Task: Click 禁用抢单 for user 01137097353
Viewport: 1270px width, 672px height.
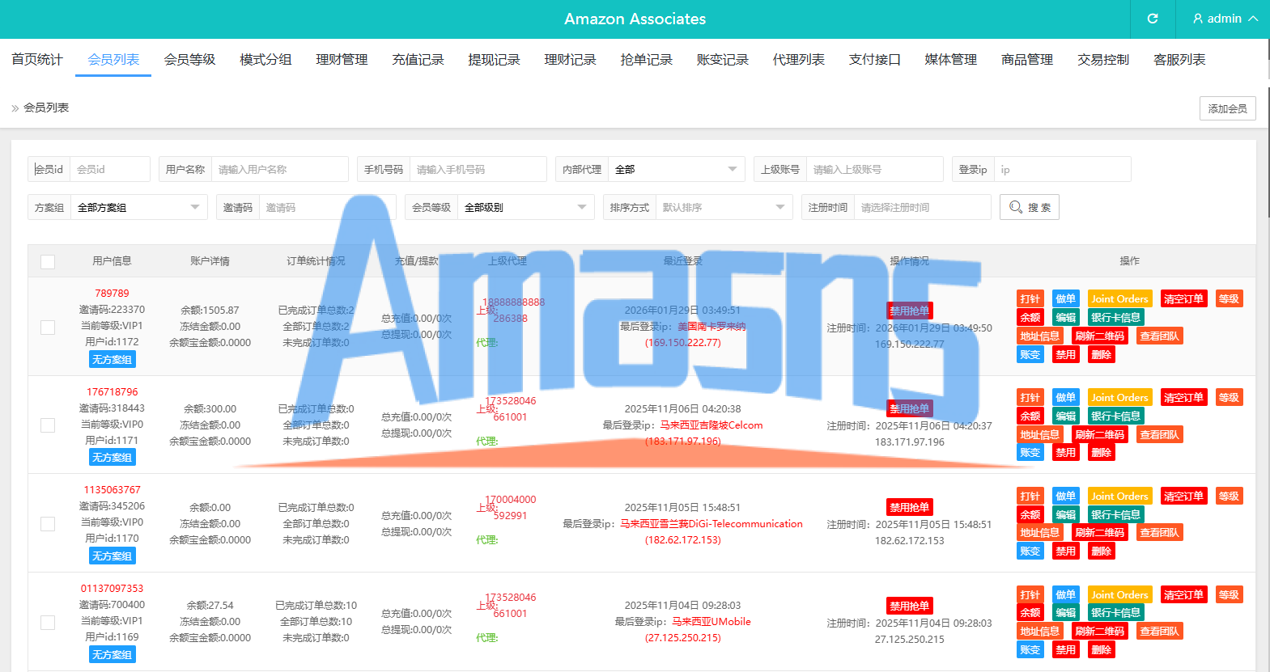Action: coord(909,606)
